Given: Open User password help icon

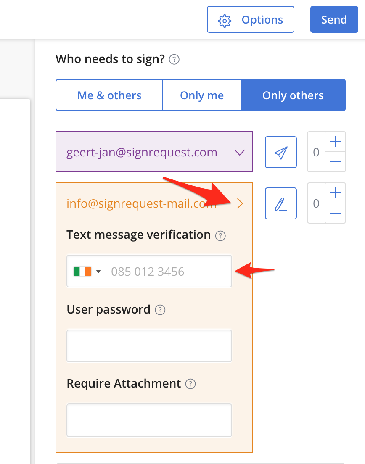Looking at the screenshot, I should click(160, 310).
